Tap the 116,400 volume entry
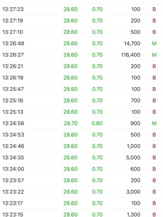The width and height of the screenshot is (163, 217). (131, 55)
